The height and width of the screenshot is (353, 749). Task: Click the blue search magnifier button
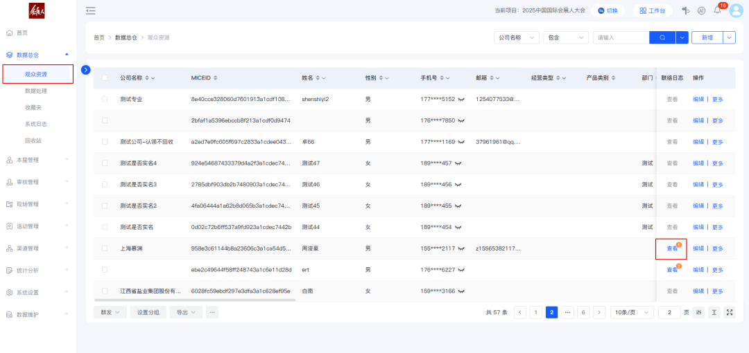662,37
